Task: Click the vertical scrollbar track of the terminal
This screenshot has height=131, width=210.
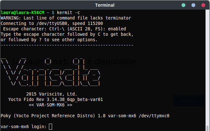Action: click(x=207, y=70)
